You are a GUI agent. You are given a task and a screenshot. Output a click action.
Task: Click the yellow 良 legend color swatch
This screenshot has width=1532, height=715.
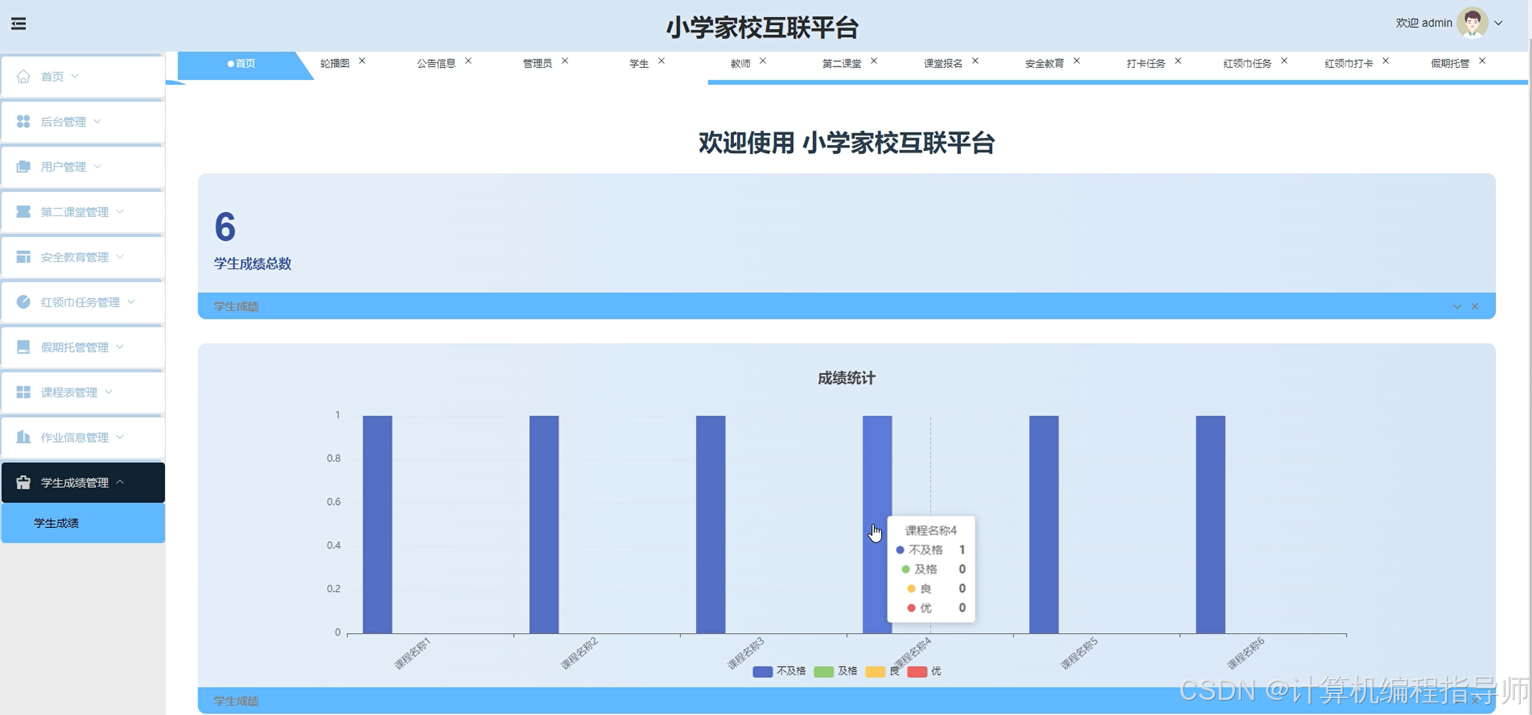[x=874, y=672]
